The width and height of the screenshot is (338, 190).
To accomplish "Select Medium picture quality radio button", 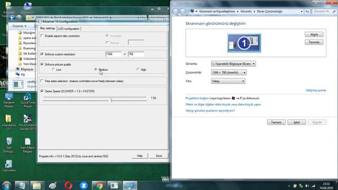I will coord(96,69).
